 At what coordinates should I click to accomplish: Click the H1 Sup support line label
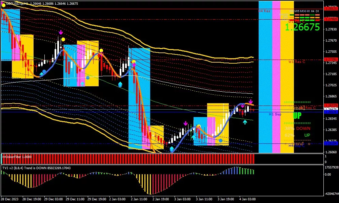pos(275,114)
